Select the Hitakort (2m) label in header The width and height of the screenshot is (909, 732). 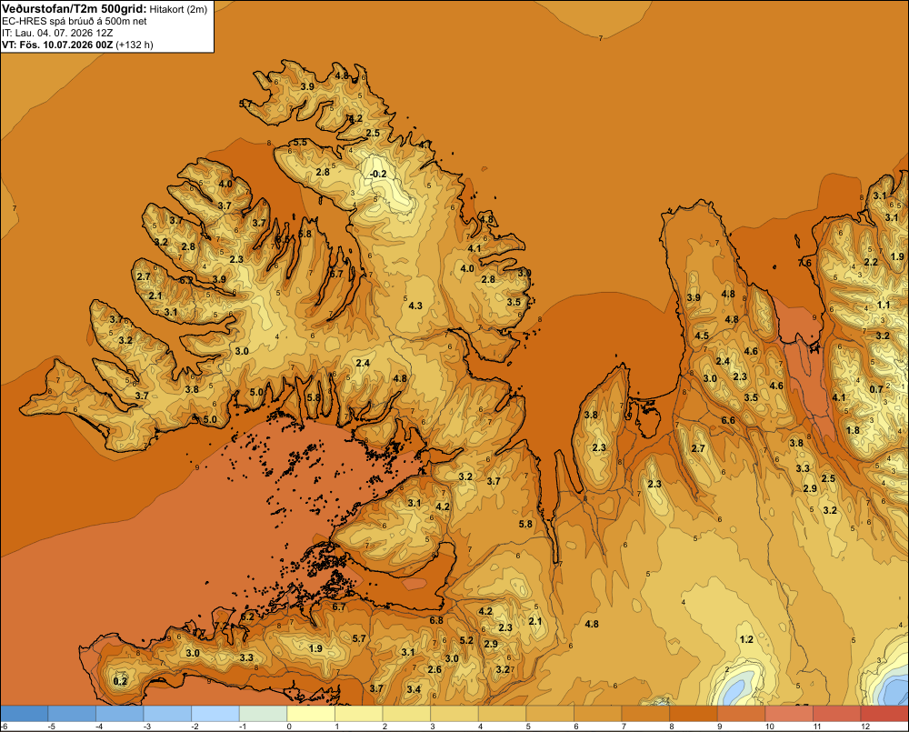[178, 9]
